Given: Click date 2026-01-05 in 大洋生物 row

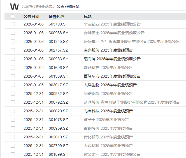Looking at the screenshot, I should (33, 85).
